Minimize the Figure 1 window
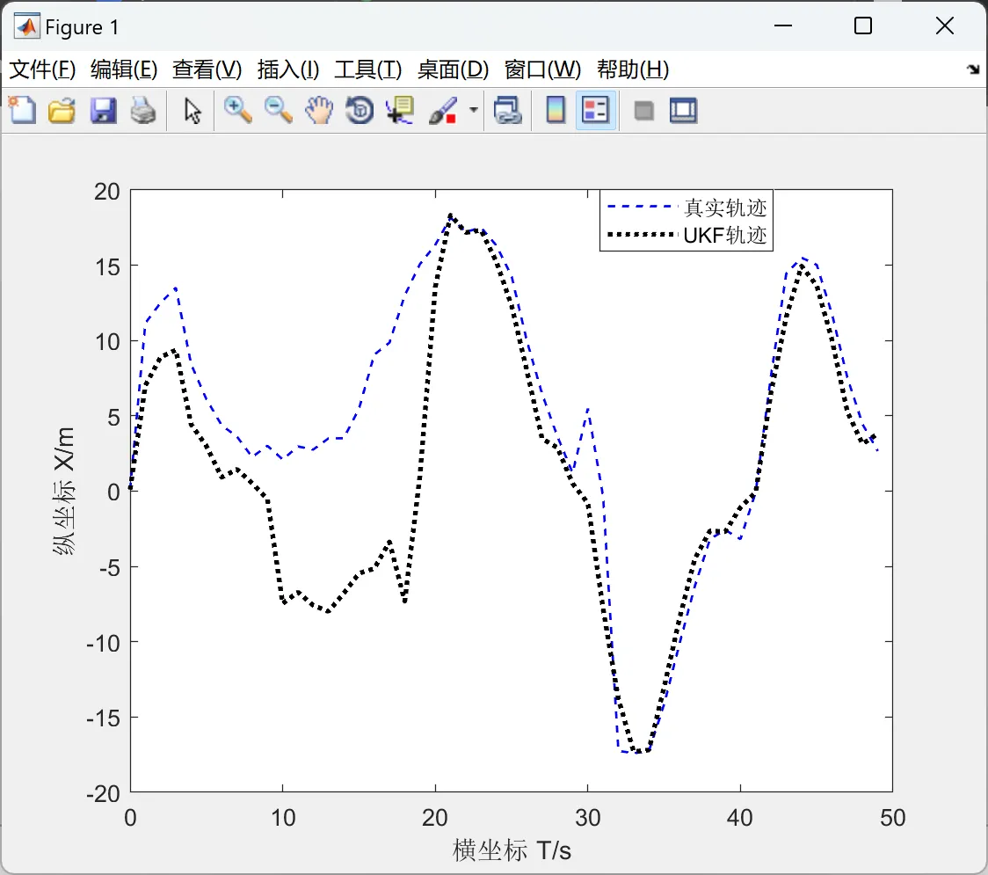Screen dimensions: 988x875 point(782,26)
